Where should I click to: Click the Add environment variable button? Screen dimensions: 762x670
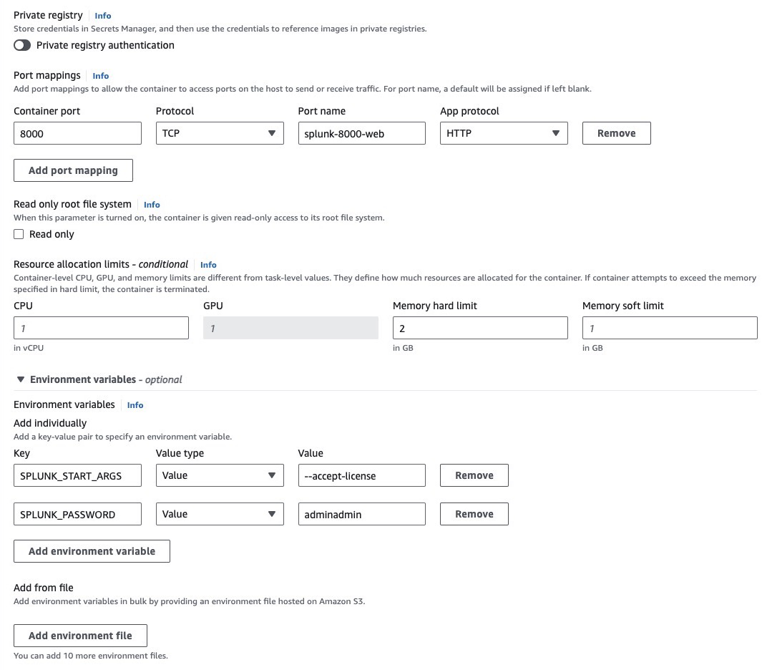coord(91,550)
